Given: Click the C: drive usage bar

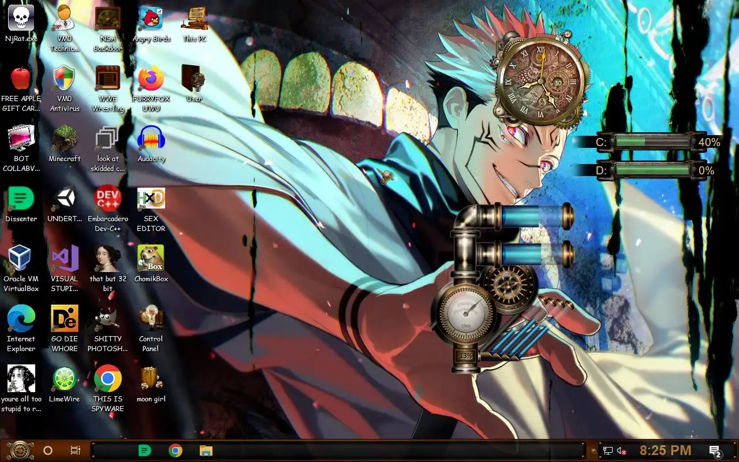Looking at the screenshot, I should [x=652, y=141].
